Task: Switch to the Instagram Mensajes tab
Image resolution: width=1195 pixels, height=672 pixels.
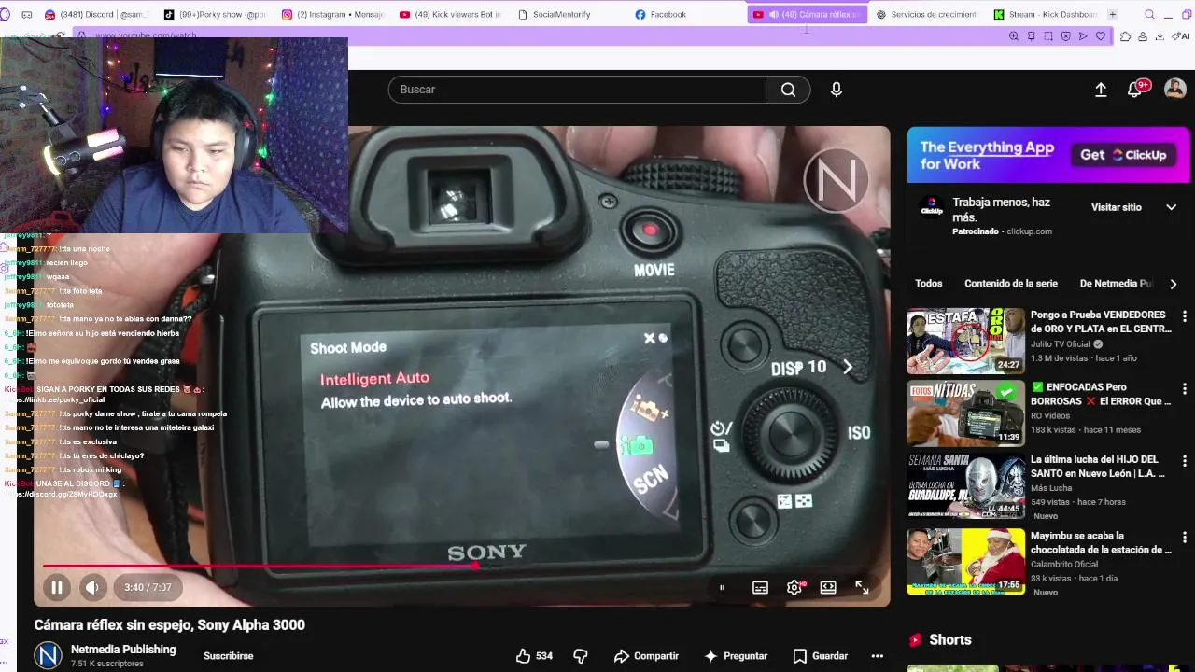Action: [333, 14]
